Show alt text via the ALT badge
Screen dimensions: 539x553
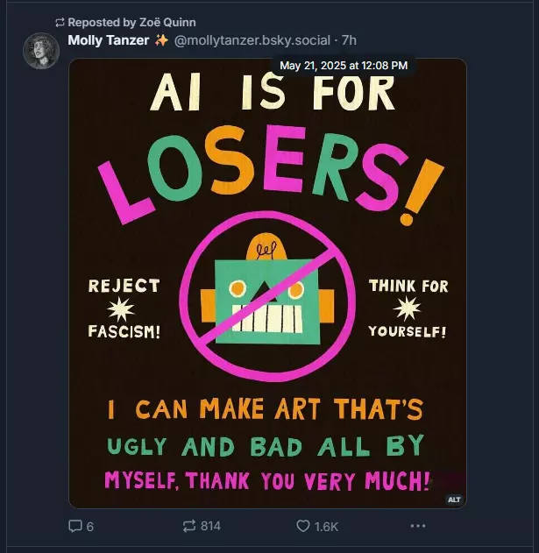454,500
